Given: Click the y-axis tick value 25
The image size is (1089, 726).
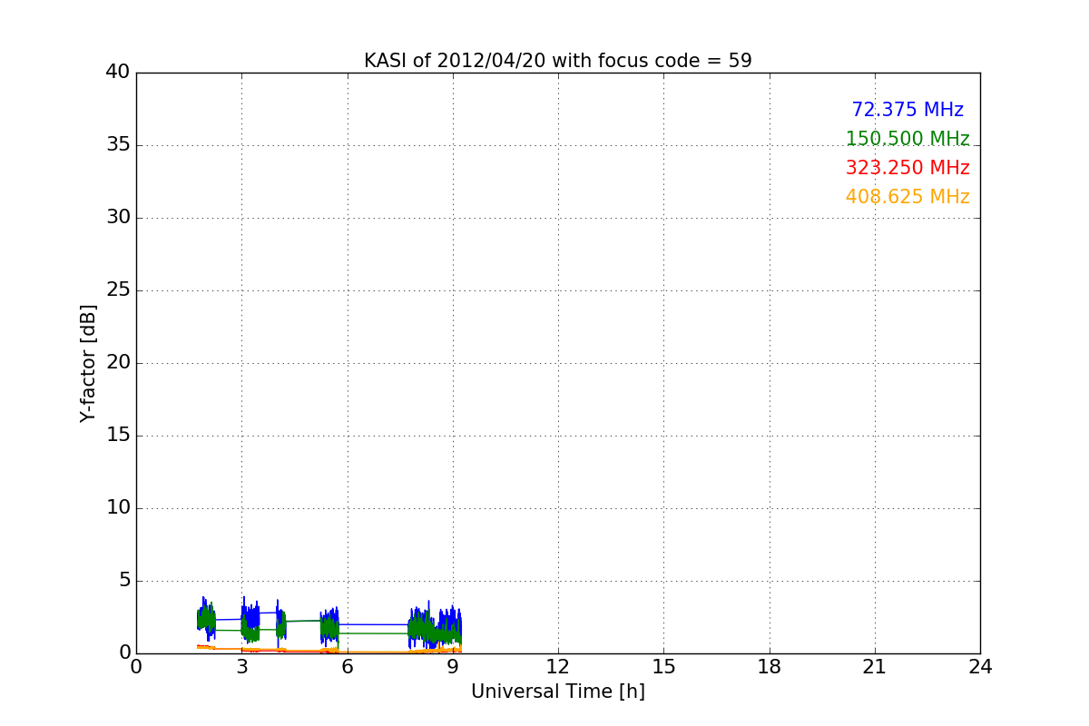Looking at the screenshot, I should pos(118,290).
